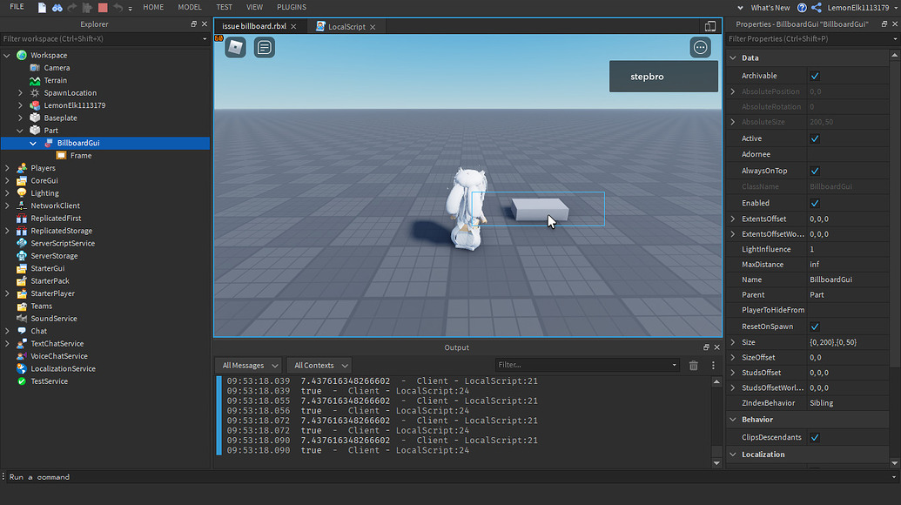This screenshot has width=901, height=505.
Task: Click the Undo arrow in the top toolbar
Action: point(118,8)
